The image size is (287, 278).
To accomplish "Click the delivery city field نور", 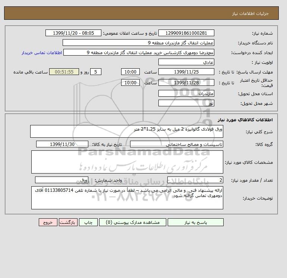I will (x=186, y=103).
